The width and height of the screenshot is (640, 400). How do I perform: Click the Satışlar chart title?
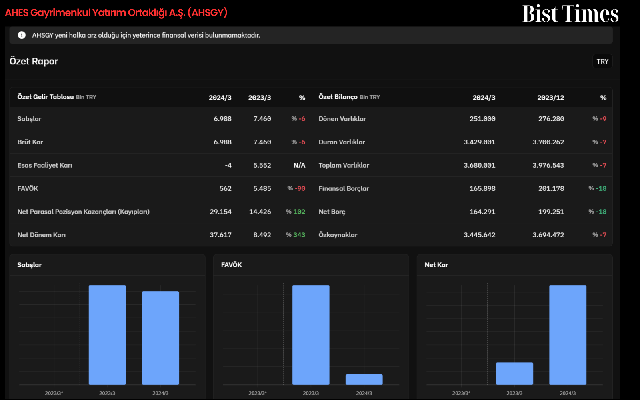click(30, 265)
